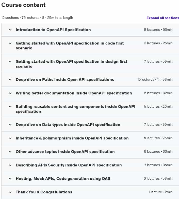Click the 3 lectures • 25min label

pyautogui.click(x=158, y=43)
